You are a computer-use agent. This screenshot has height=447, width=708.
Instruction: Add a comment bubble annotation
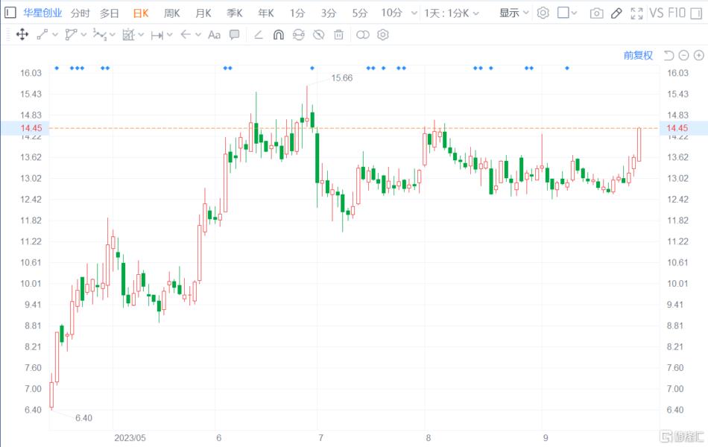(234, 35)
